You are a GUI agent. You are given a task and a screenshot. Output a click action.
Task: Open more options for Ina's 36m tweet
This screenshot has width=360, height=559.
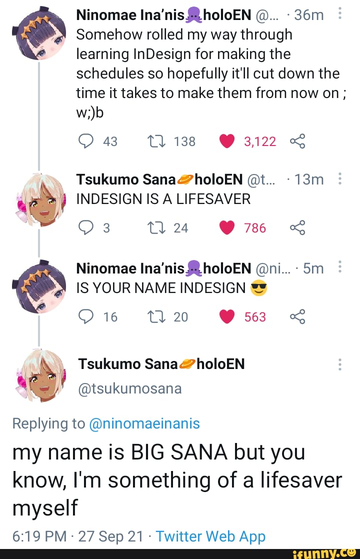340,15
